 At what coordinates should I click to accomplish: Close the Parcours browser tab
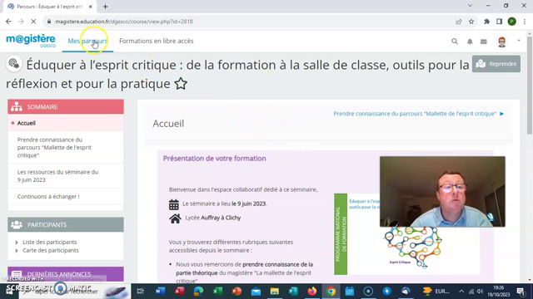pos(91,7)
